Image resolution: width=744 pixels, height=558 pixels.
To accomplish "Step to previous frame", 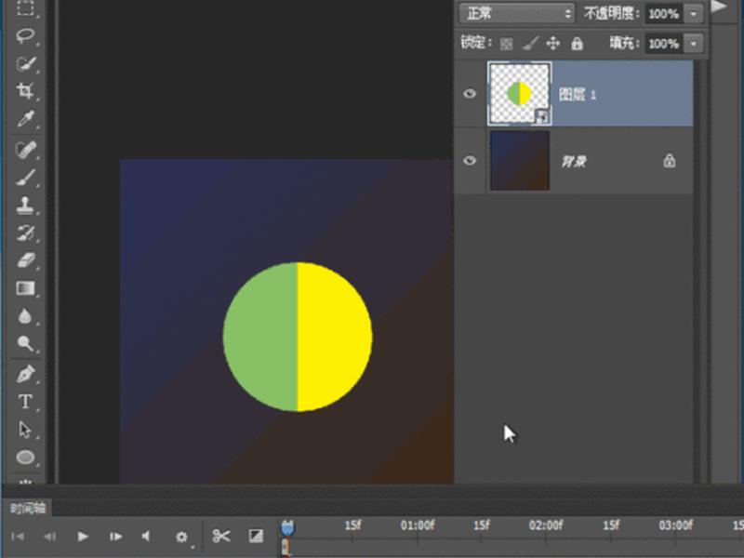I will pyautogui.click(x=49, y=537).
